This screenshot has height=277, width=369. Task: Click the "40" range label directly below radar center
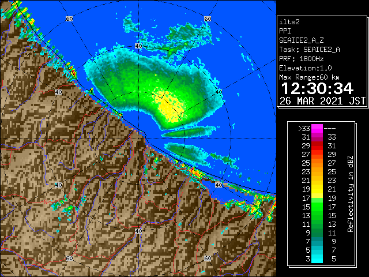[138, 231]
